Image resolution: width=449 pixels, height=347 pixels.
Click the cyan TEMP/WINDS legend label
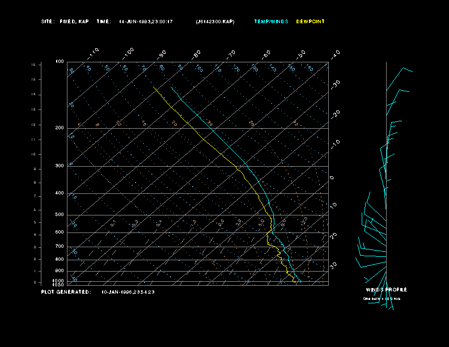pos(271,22)
